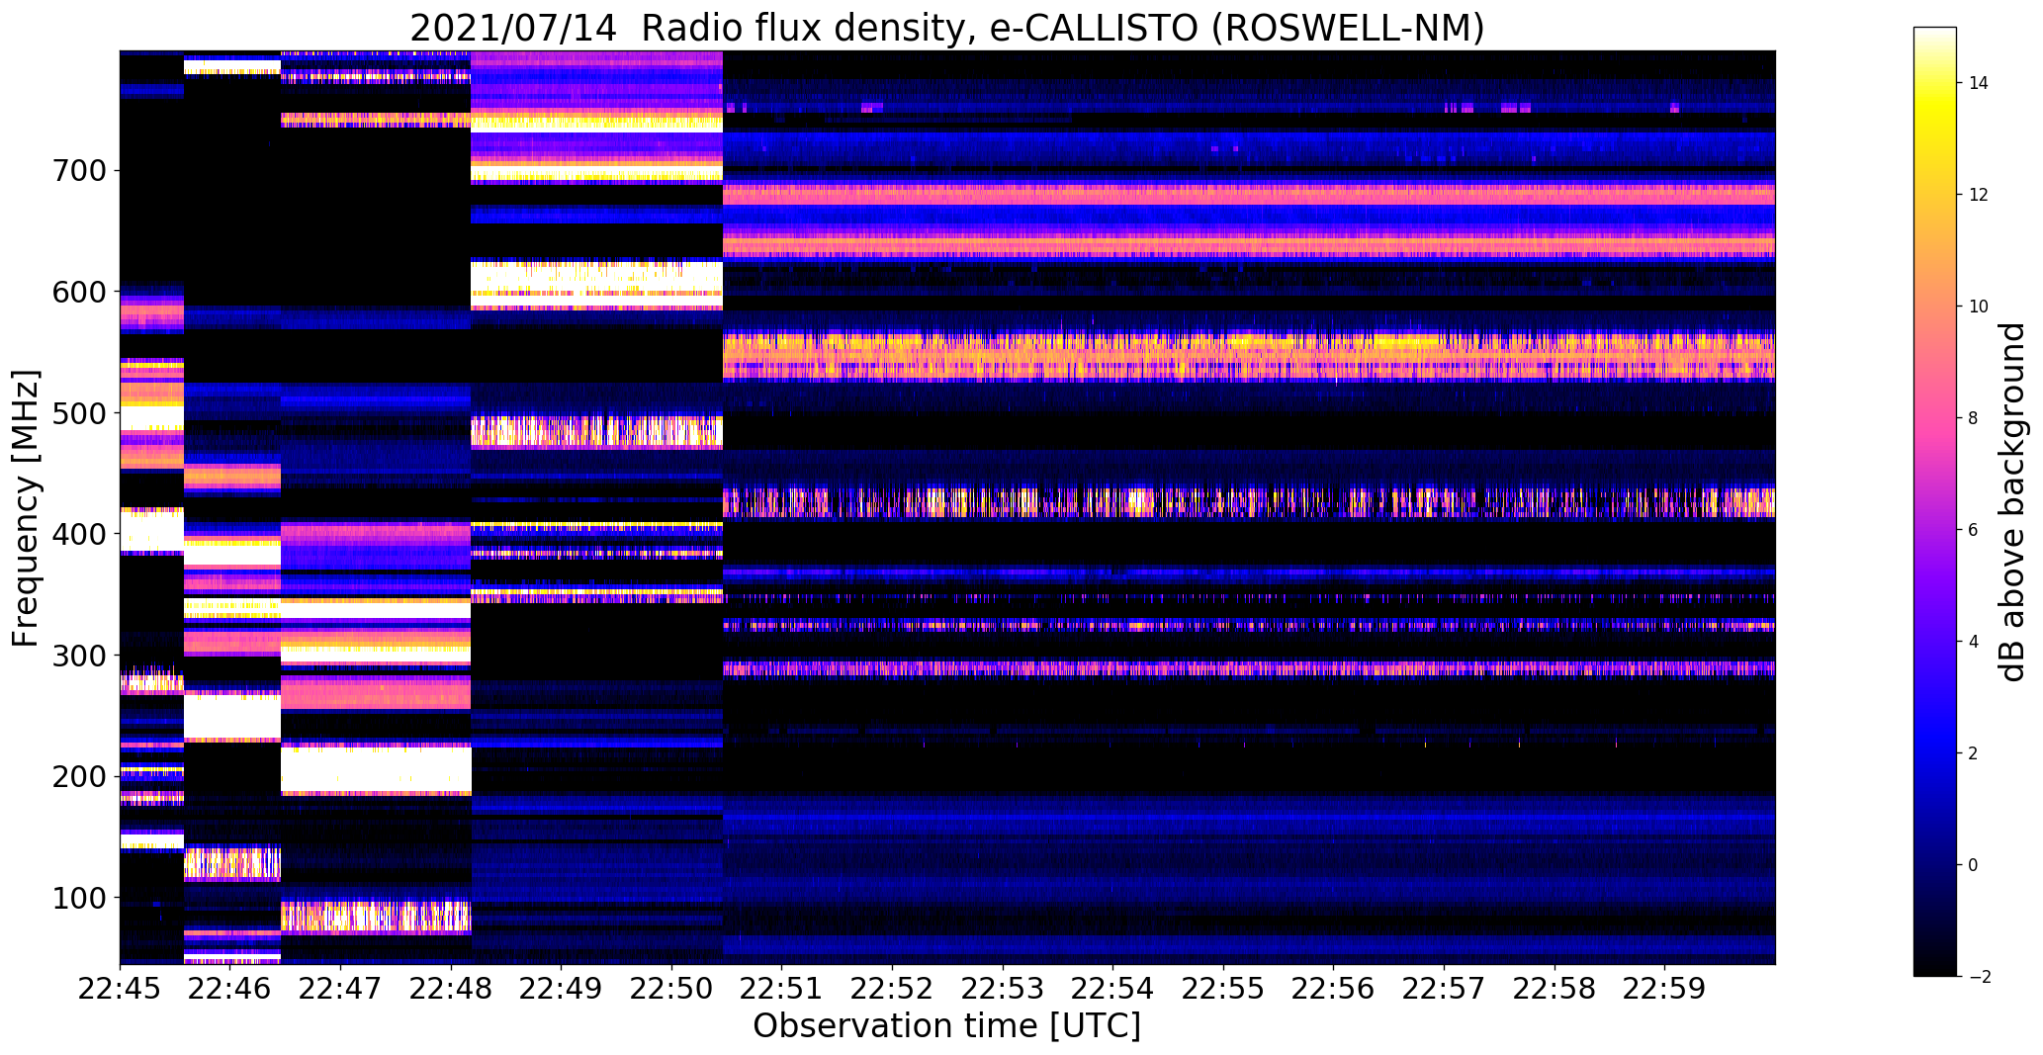Click the 22:56 time tick label
The width and height of the screenshot is (2043, 1055).
[1334, 989]
